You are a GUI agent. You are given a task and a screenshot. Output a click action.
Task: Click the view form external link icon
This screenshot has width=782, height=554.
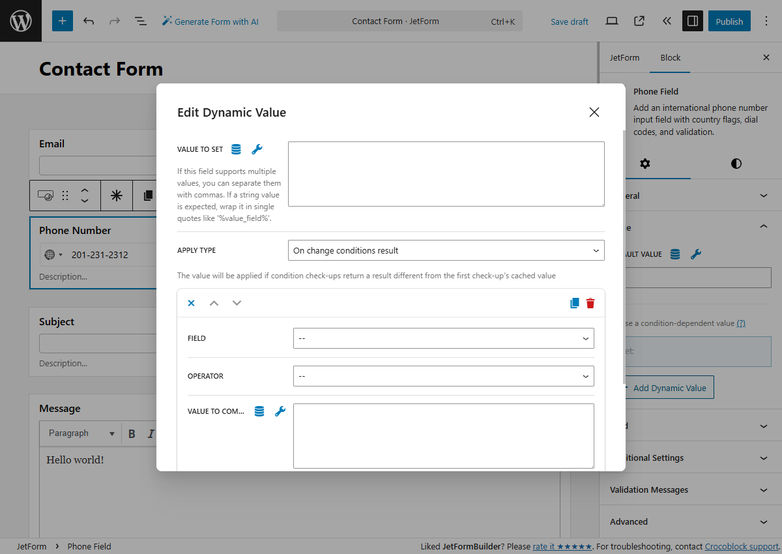[639, 21]
